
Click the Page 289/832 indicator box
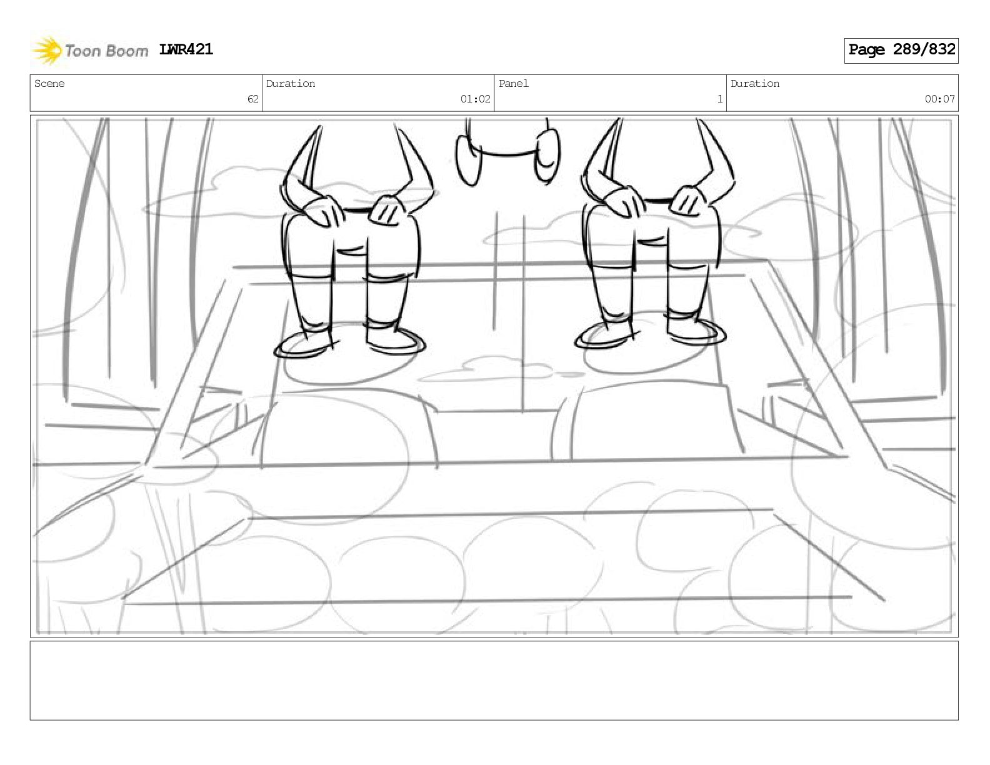[901, 50]
